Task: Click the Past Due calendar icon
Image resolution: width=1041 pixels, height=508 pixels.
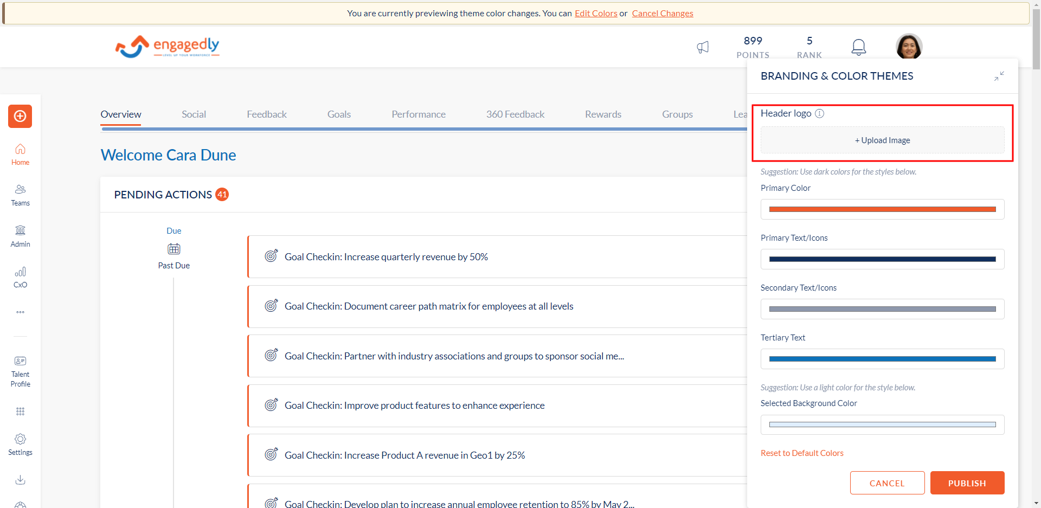Action: (x=174, y=249)
